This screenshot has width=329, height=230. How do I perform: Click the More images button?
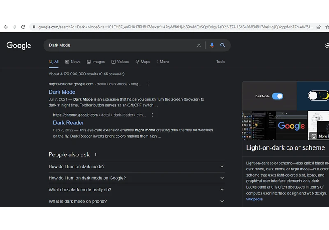click(x=320, y=136)
